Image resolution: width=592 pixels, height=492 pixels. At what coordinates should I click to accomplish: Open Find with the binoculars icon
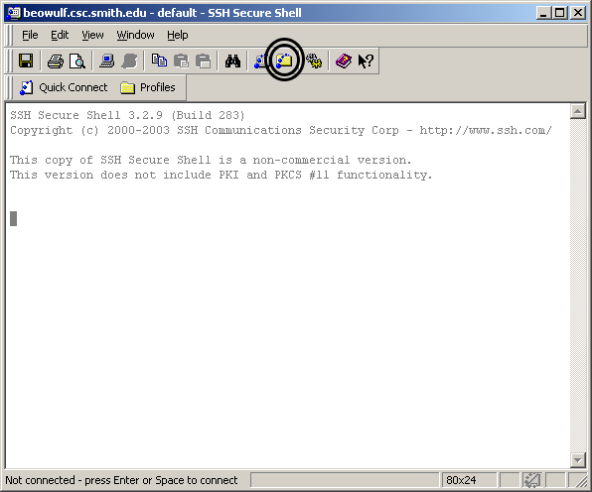[232, 61]
